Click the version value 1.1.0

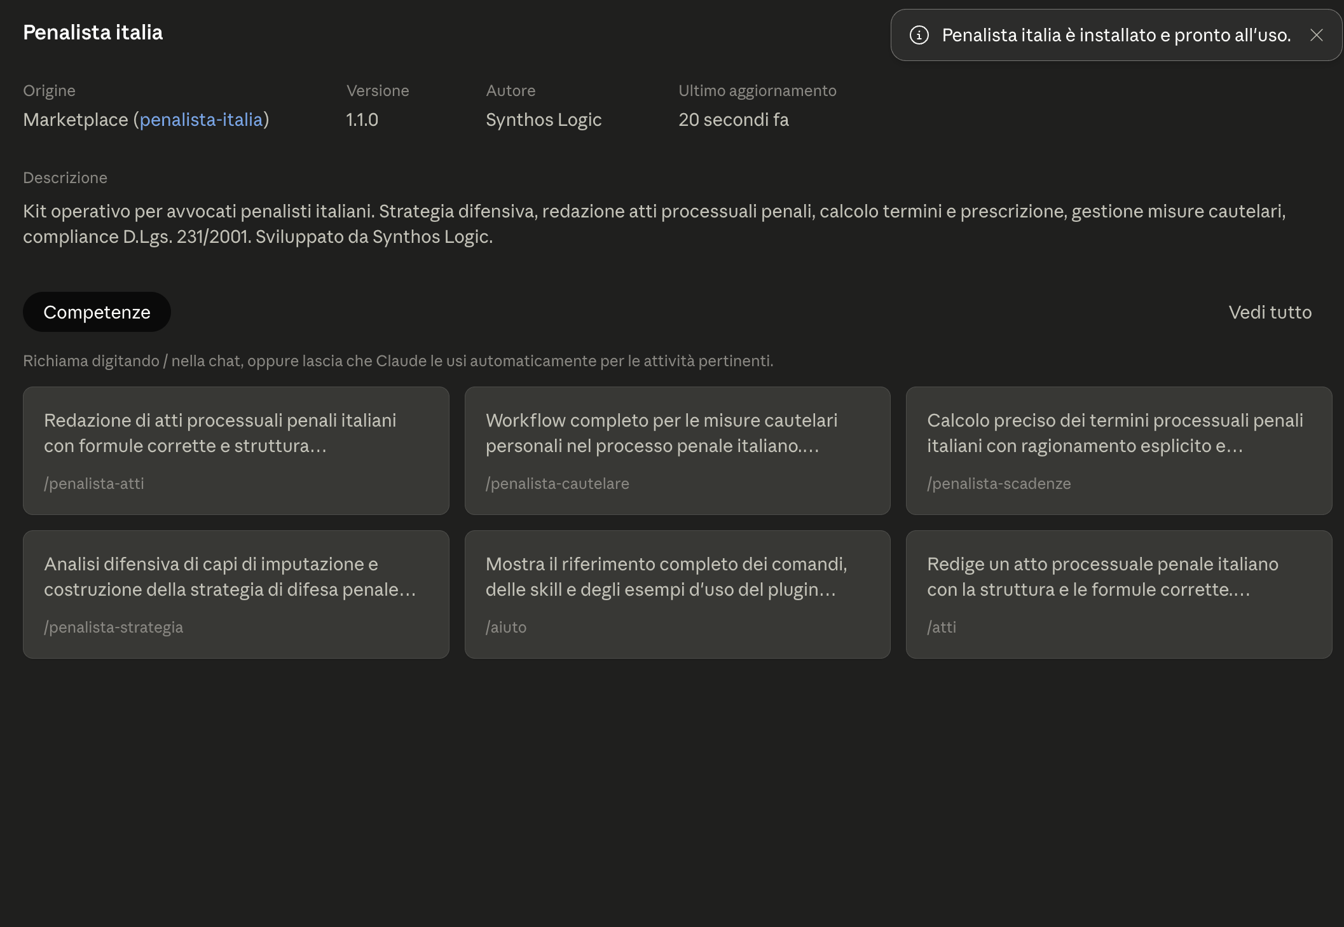pyautogui.click(x=362, y=120)
